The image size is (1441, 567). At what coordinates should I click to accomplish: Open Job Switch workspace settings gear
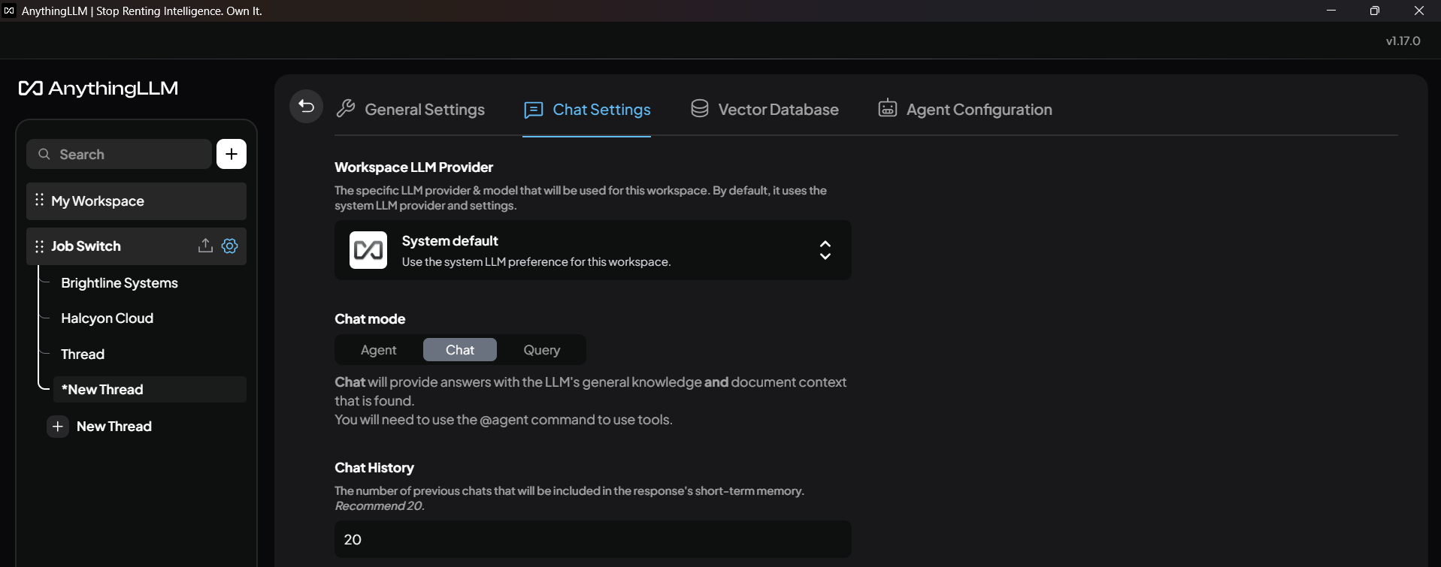click(230, 246)
